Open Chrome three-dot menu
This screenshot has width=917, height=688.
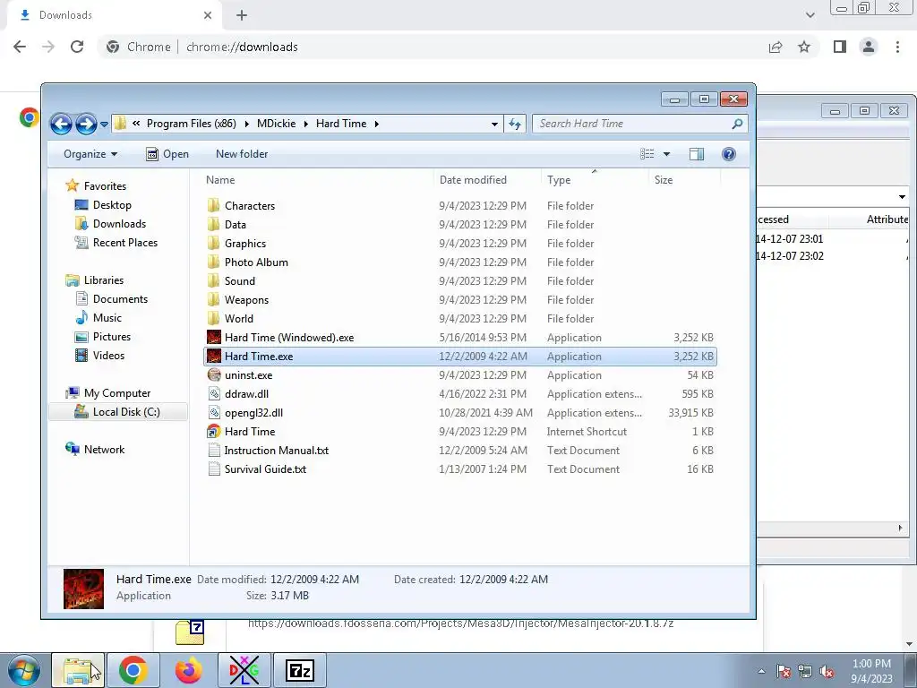click(x=897, y=47)
